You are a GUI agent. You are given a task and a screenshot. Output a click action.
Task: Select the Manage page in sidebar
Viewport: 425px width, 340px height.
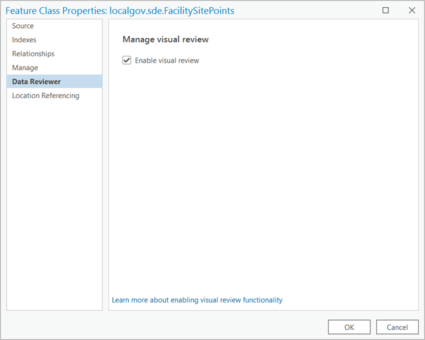click(x=25, y=68)
